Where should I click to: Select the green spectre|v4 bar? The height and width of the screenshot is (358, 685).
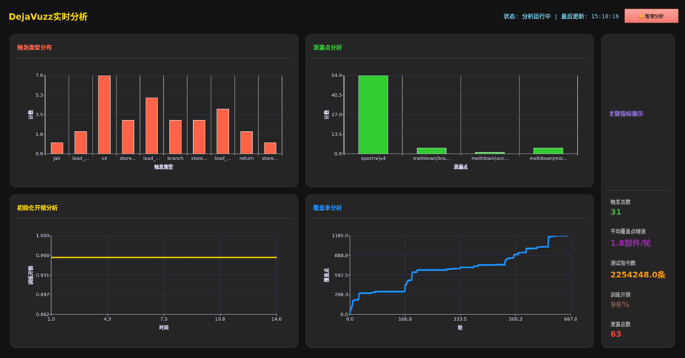click(x=373, y=114)
